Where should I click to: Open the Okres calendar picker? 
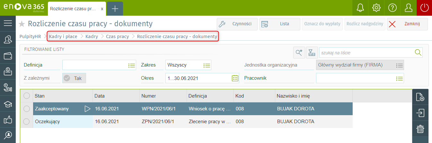(235, 78)
